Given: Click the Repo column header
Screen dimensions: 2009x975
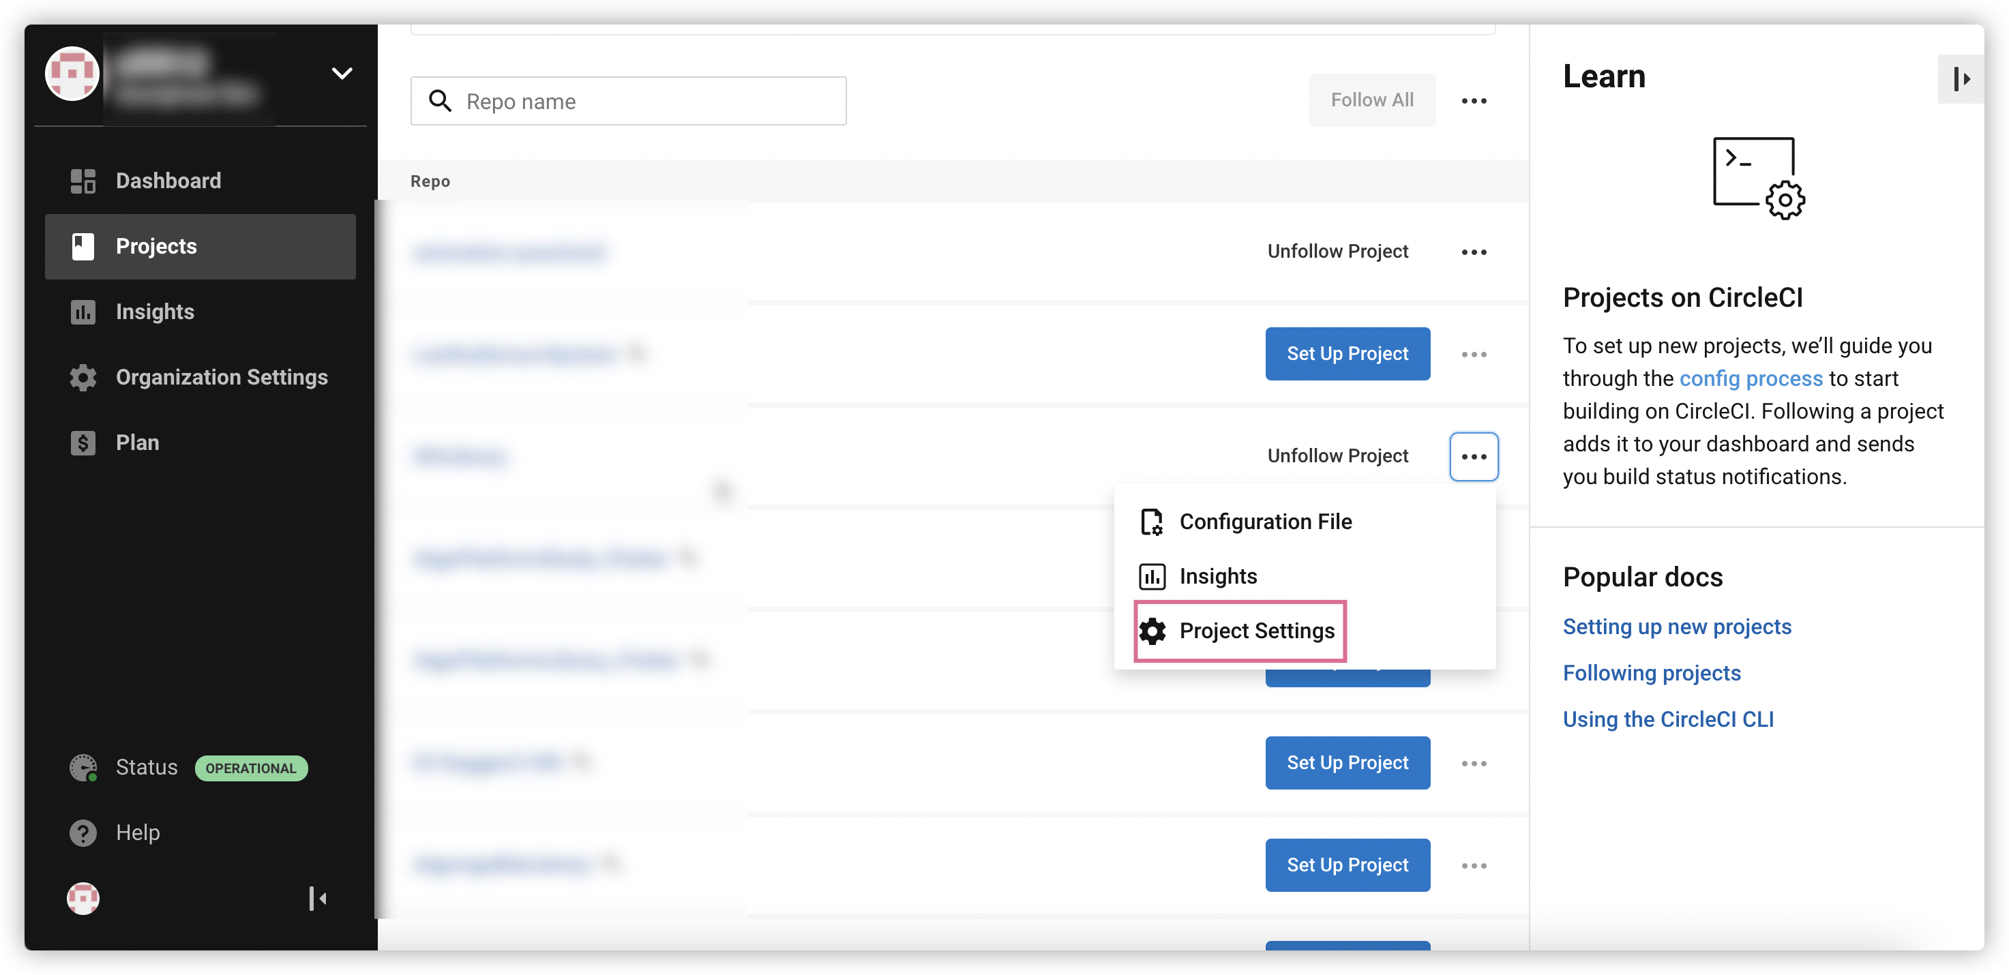Looking at the screenshot, I should point(430,182).
